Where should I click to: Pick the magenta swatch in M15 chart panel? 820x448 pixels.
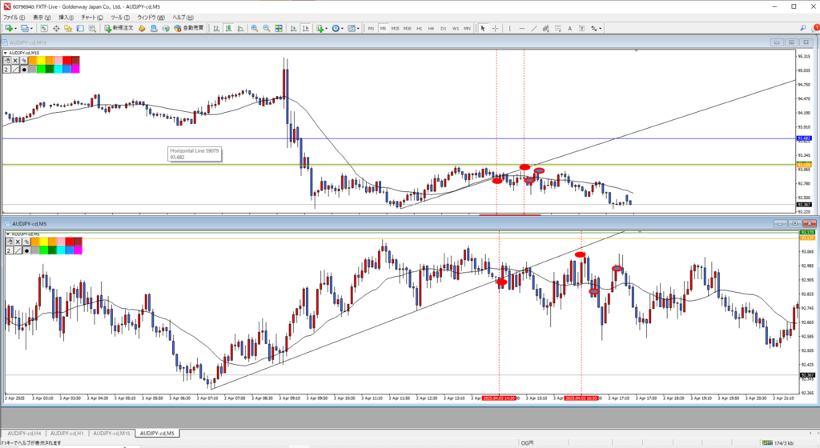click(75, 69)
